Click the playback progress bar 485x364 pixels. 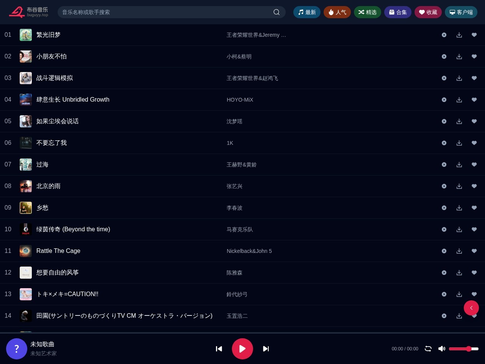click(x=242, y=333)
